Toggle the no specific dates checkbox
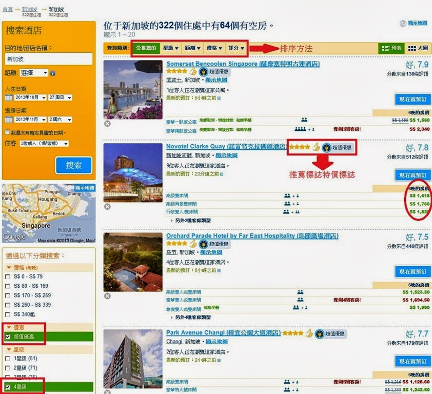Screen dimensions: 432x394 tap(7, 132)
